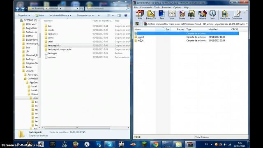Screen dimensions: 263x148
Task: Click the Explorer change view icon
Action: [109, 15]
